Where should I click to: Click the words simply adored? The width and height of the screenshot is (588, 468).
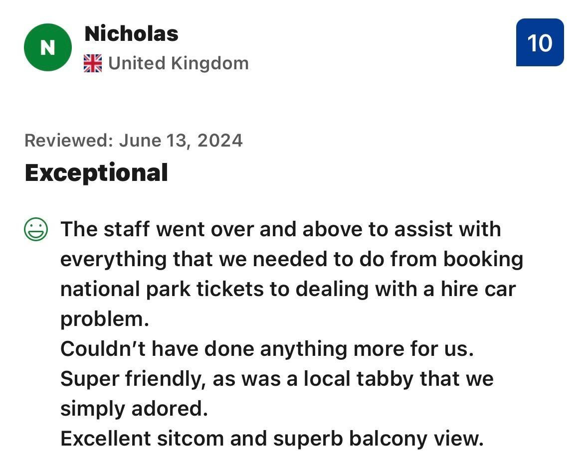click(x=134, y=409)
